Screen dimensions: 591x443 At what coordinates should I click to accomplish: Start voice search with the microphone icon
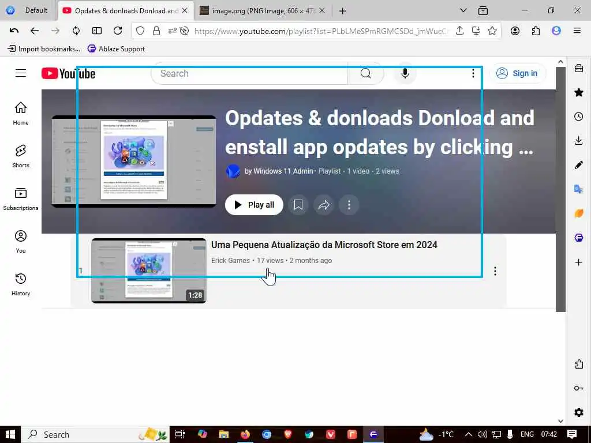pos(405,73)
